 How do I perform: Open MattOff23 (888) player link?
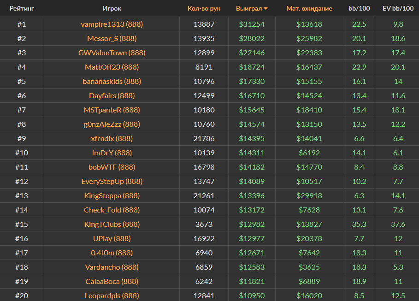click(112, 67)
